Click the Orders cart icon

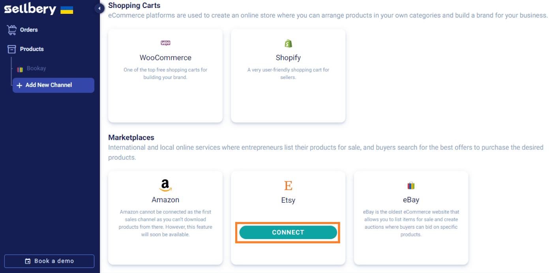click(12, 30)
